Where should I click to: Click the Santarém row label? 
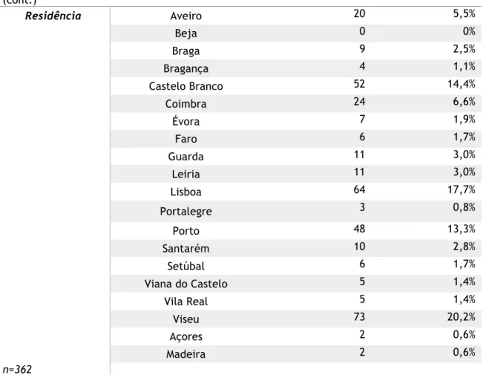click(x=186, y=249)
